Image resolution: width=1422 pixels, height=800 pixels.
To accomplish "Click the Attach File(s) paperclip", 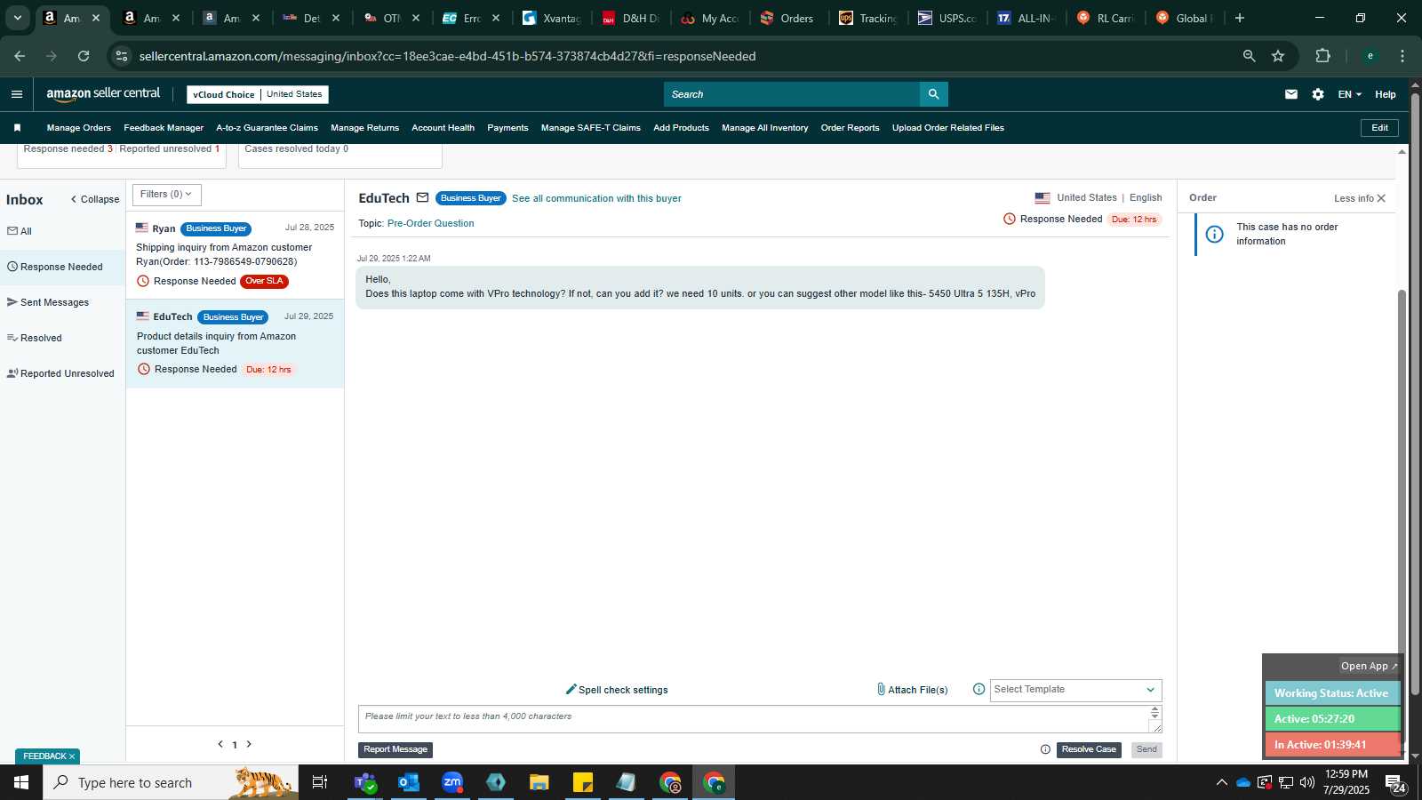I will point(912,690).
